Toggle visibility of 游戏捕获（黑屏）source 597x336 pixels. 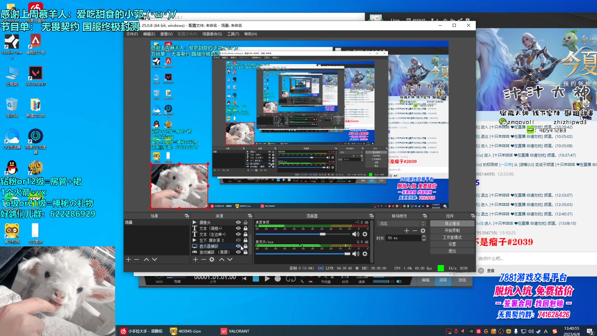click(238, 252)
